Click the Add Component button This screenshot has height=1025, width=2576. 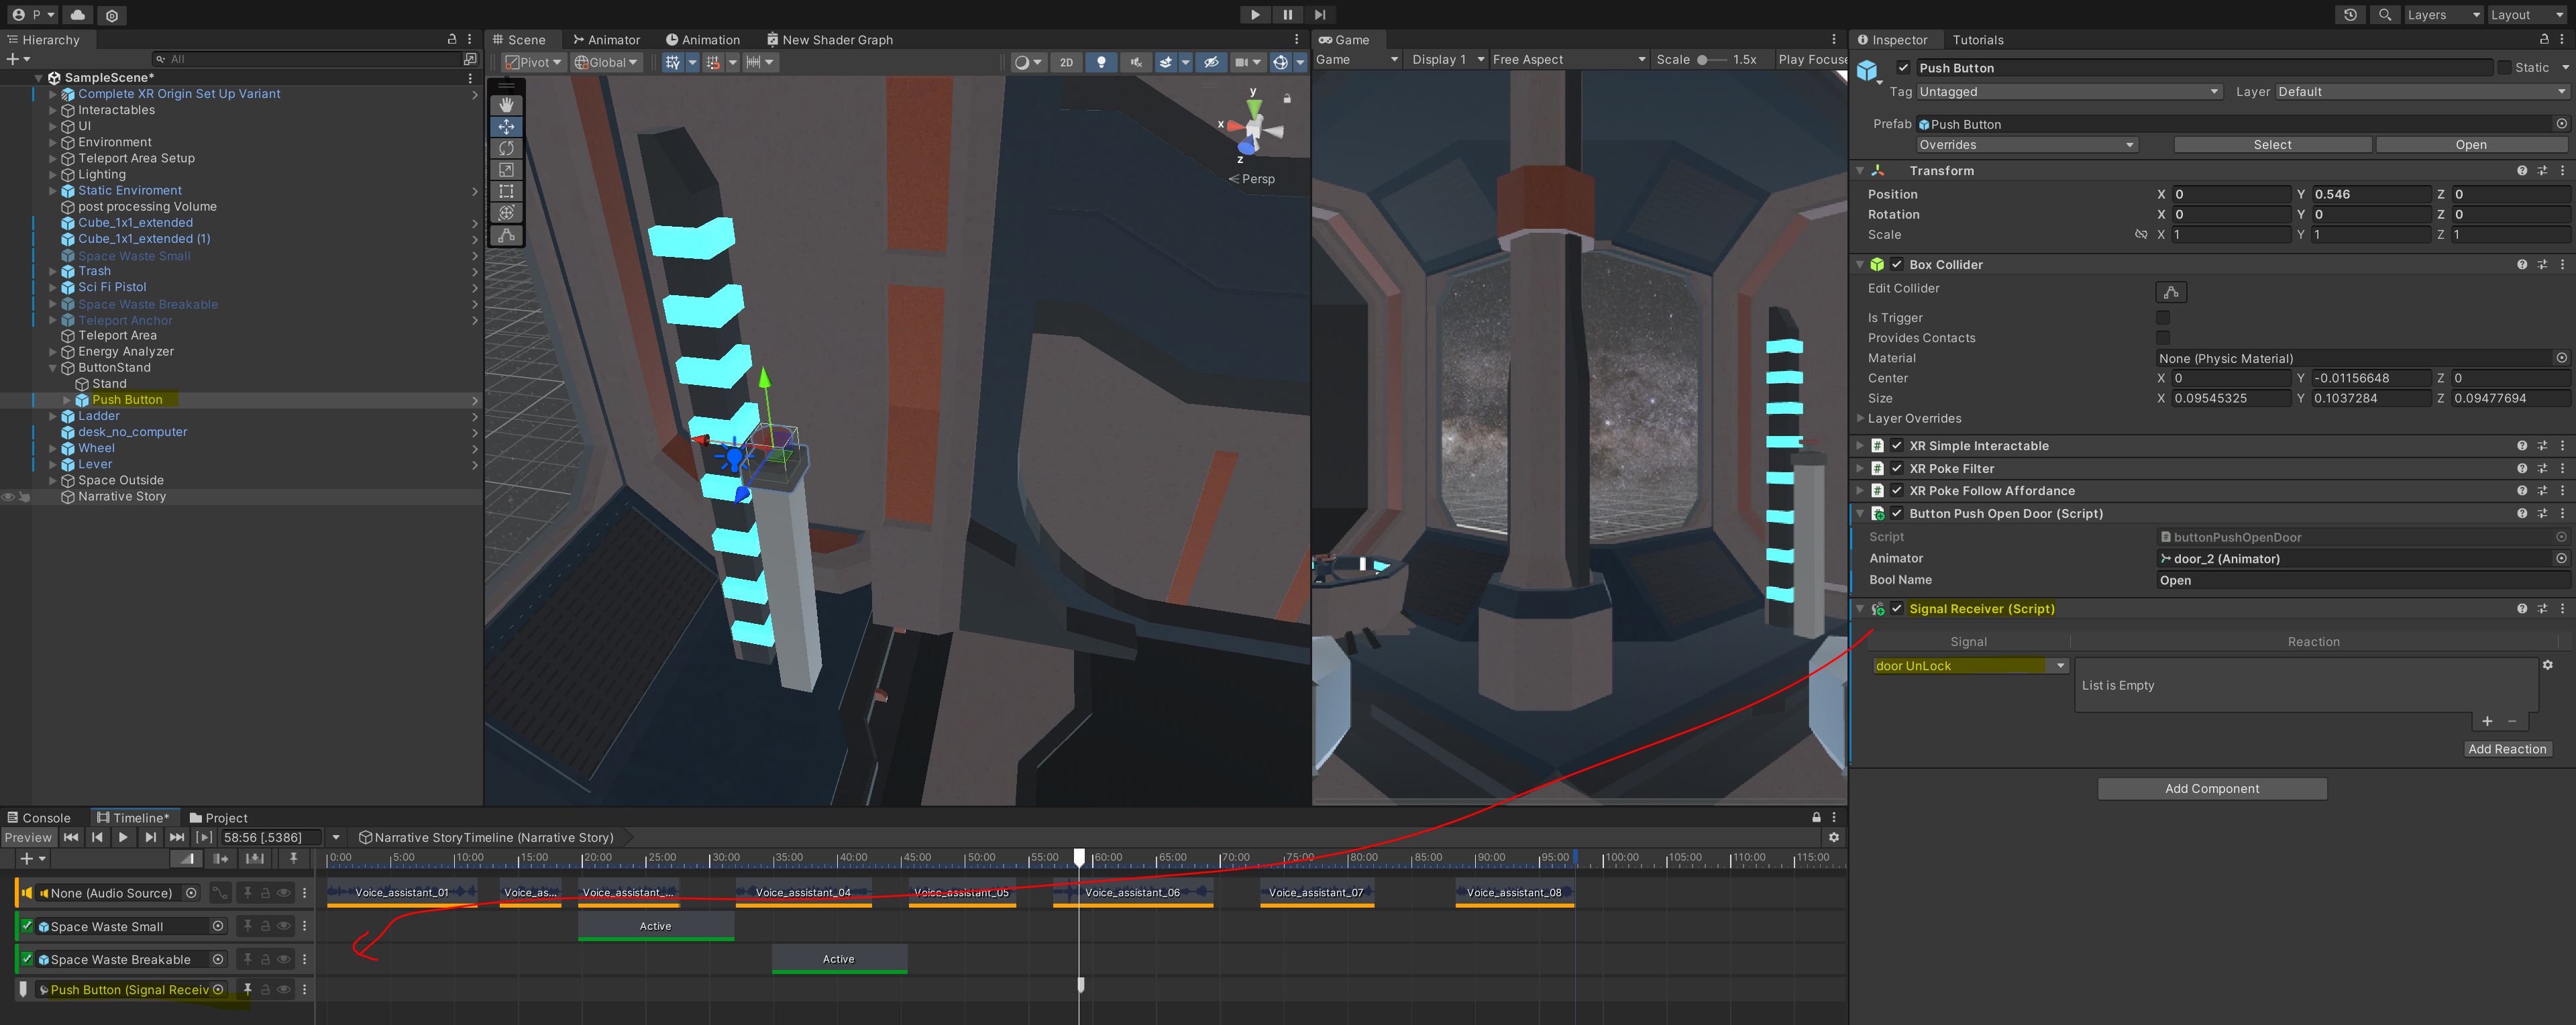(x=2211, y=789)
